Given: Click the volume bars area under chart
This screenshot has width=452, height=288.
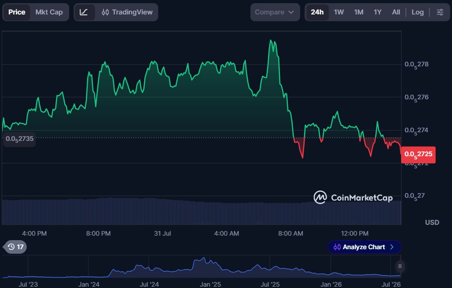Looking at the screenshot, I should pyautogui.click(x=202, y=212).
